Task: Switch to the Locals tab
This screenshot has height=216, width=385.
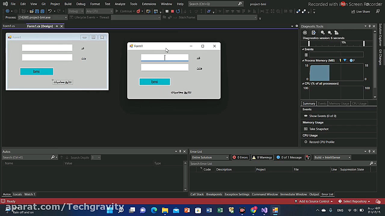Action: pos(17,194)
